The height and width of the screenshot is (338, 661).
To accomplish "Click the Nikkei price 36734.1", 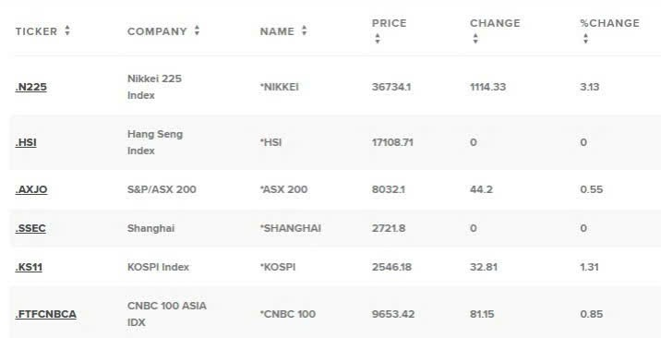I will (391, 87).
